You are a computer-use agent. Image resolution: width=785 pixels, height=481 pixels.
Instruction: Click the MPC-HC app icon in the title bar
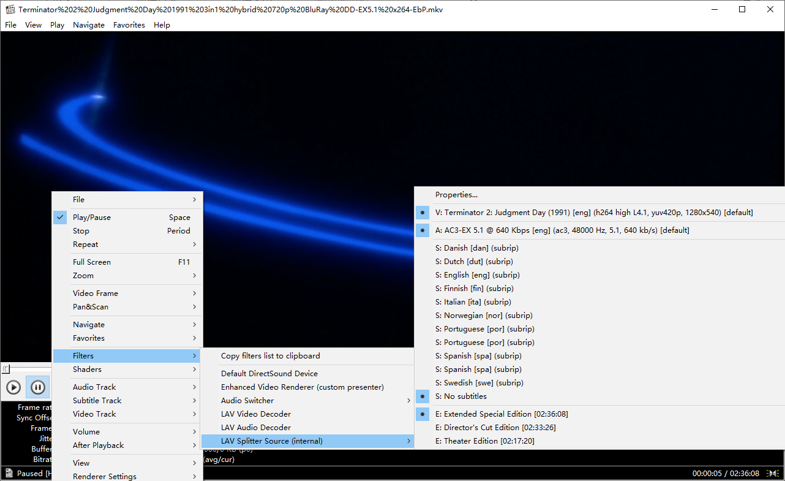[x=10, y=10]
